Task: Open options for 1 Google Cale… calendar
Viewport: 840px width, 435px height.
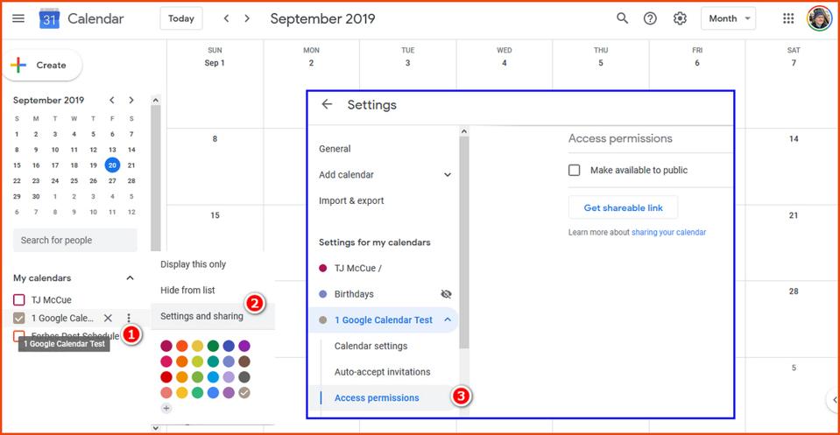Action: coord(129,318)
